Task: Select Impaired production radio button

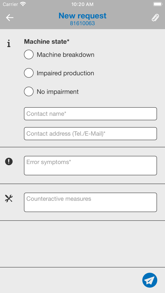Action: coord(29,73)
